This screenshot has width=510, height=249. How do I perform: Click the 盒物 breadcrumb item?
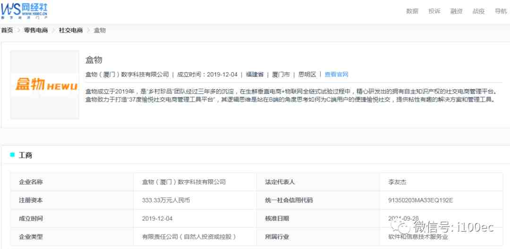point(100,31)
